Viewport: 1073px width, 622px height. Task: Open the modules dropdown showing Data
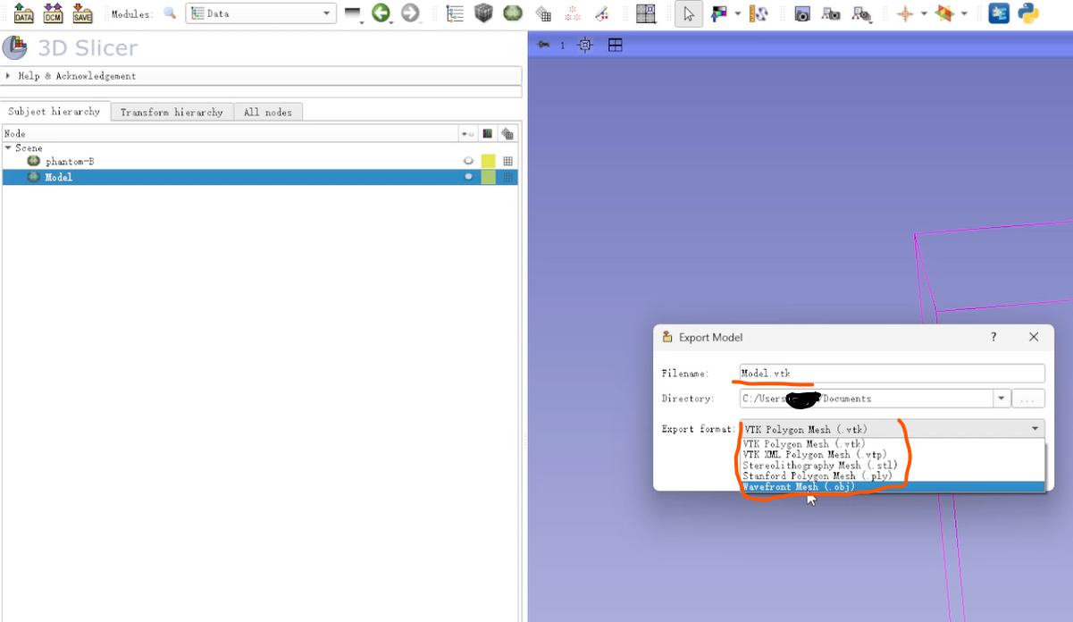(x=261, y=13)
